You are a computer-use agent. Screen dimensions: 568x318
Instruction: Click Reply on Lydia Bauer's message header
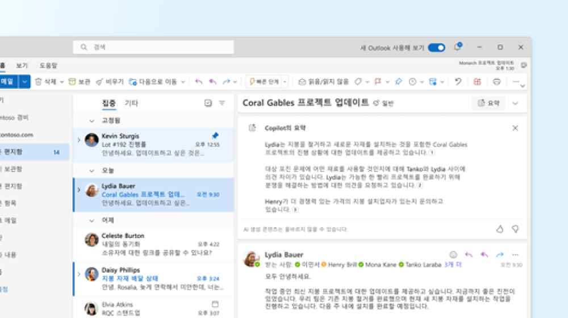(x=469, y=254)
